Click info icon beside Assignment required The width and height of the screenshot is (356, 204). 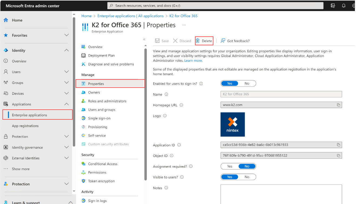point(191,167)
